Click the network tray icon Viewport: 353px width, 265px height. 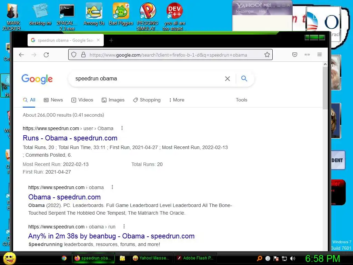click(x=284, y=258)
